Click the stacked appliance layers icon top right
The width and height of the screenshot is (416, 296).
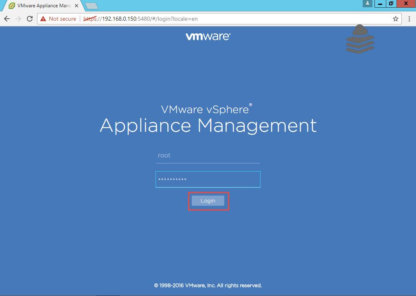coord(360,39)
